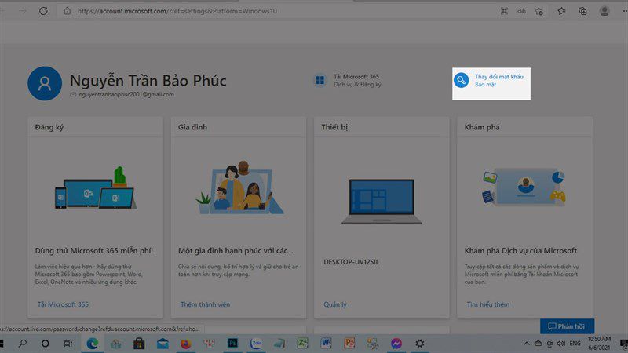
Task: Add this page to favorites star
Action: click(539, 11)
